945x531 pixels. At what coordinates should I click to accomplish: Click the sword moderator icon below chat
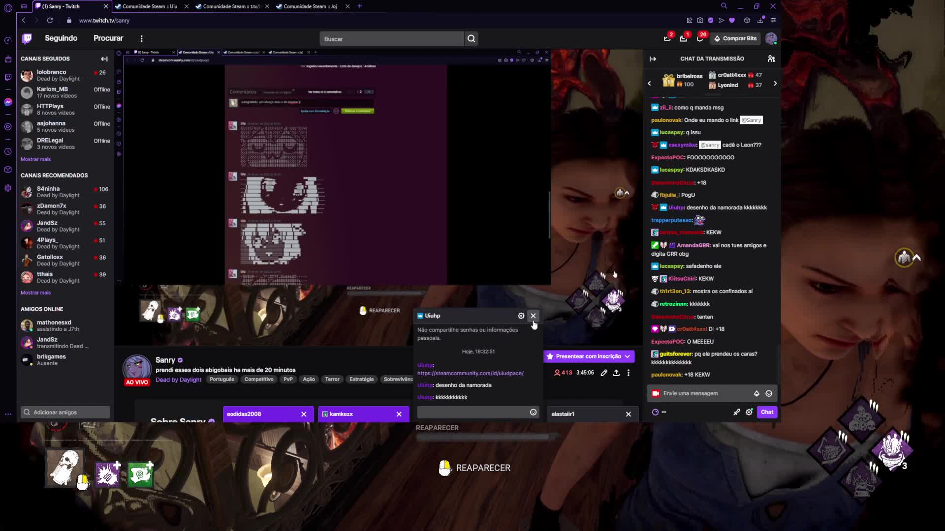click(736, 412)
